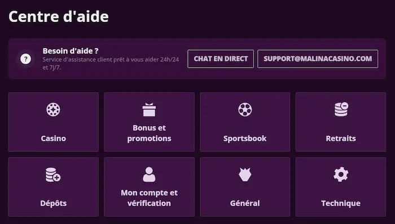
Task: Open the Technique label
Action: tap(341, 203)
